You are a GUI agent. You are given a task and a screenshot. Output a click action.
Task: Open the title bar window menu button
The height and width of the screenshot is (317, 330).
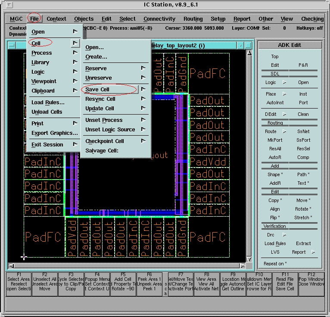(9, 5)
